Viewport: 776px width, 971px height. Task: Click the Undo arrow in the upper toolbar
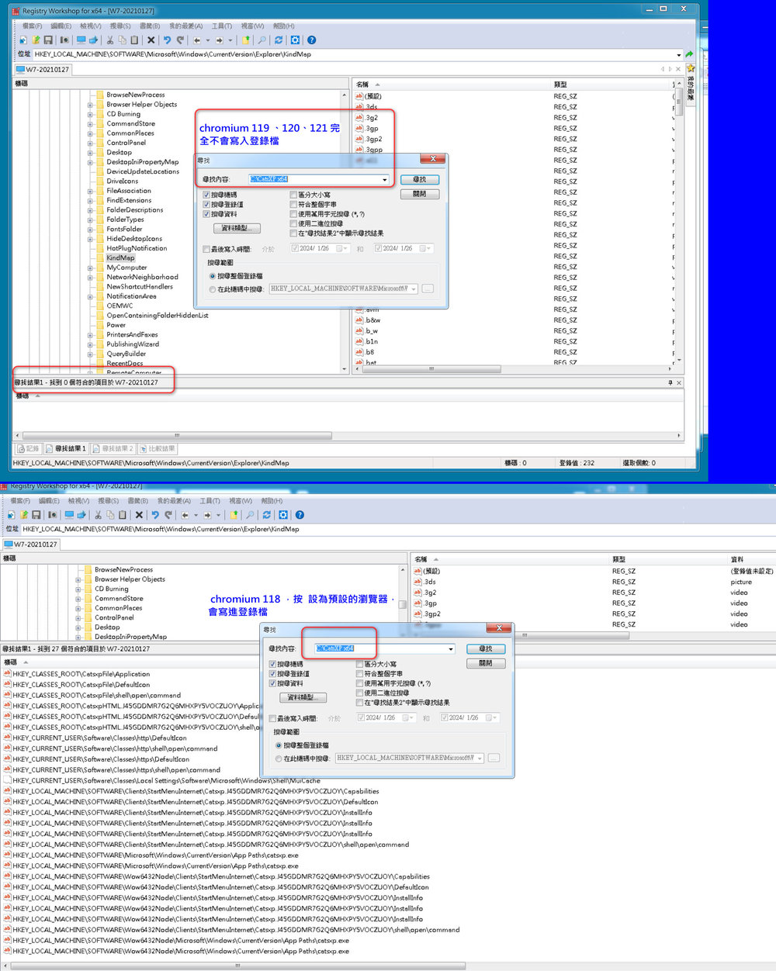point(166,40)
